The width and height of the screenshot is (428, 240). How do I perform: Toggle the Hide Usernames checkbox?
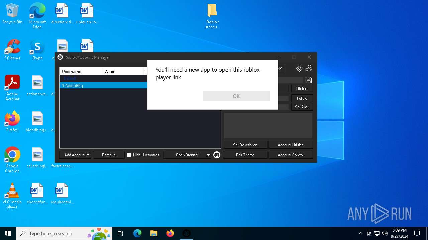(x=129, y=155)
